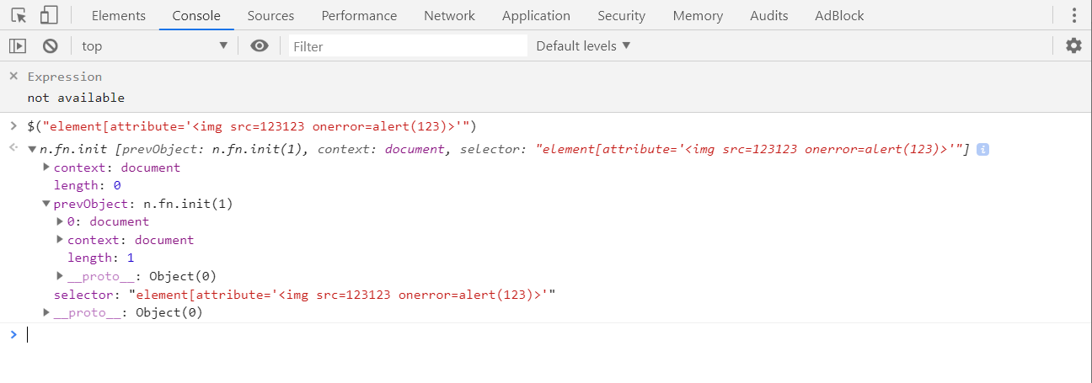Viewport: 1092px width, 383px height.
Task: Activate the inspect element picker icon
Action: point(19,15)
